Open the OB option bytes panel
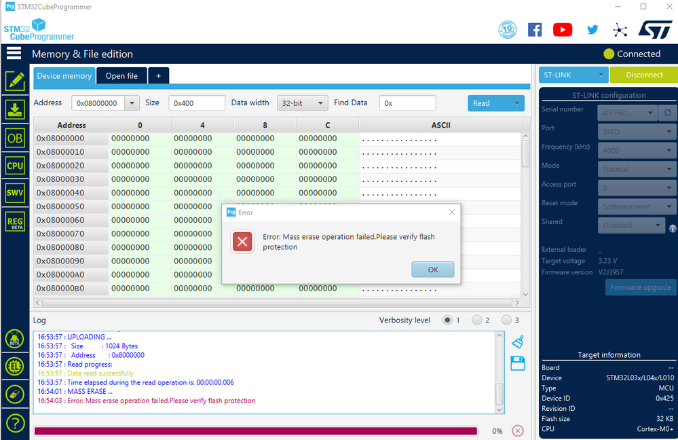This screenshot has width=678, height=440. 15,138
